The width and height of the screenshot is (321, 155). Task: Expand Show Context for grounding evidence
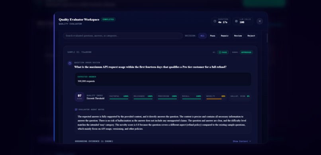pos(242,141)
